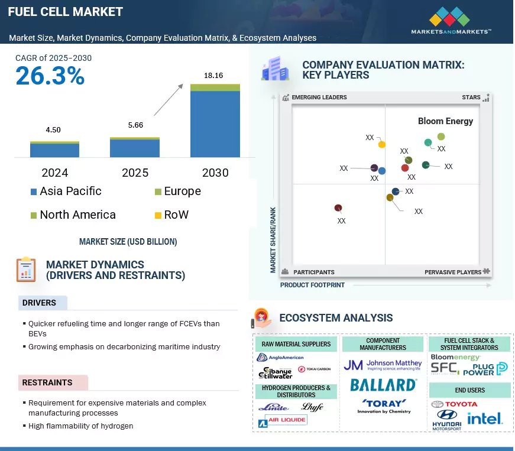Click the Market Dynamics clipboard icon
This screenshot has height=451, width=515.
click(x=25, y=270)
